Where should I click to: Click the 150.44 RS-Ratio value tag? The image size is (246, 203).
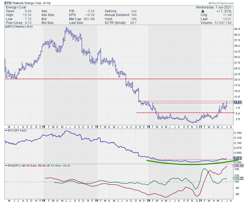tap(237, 165)
